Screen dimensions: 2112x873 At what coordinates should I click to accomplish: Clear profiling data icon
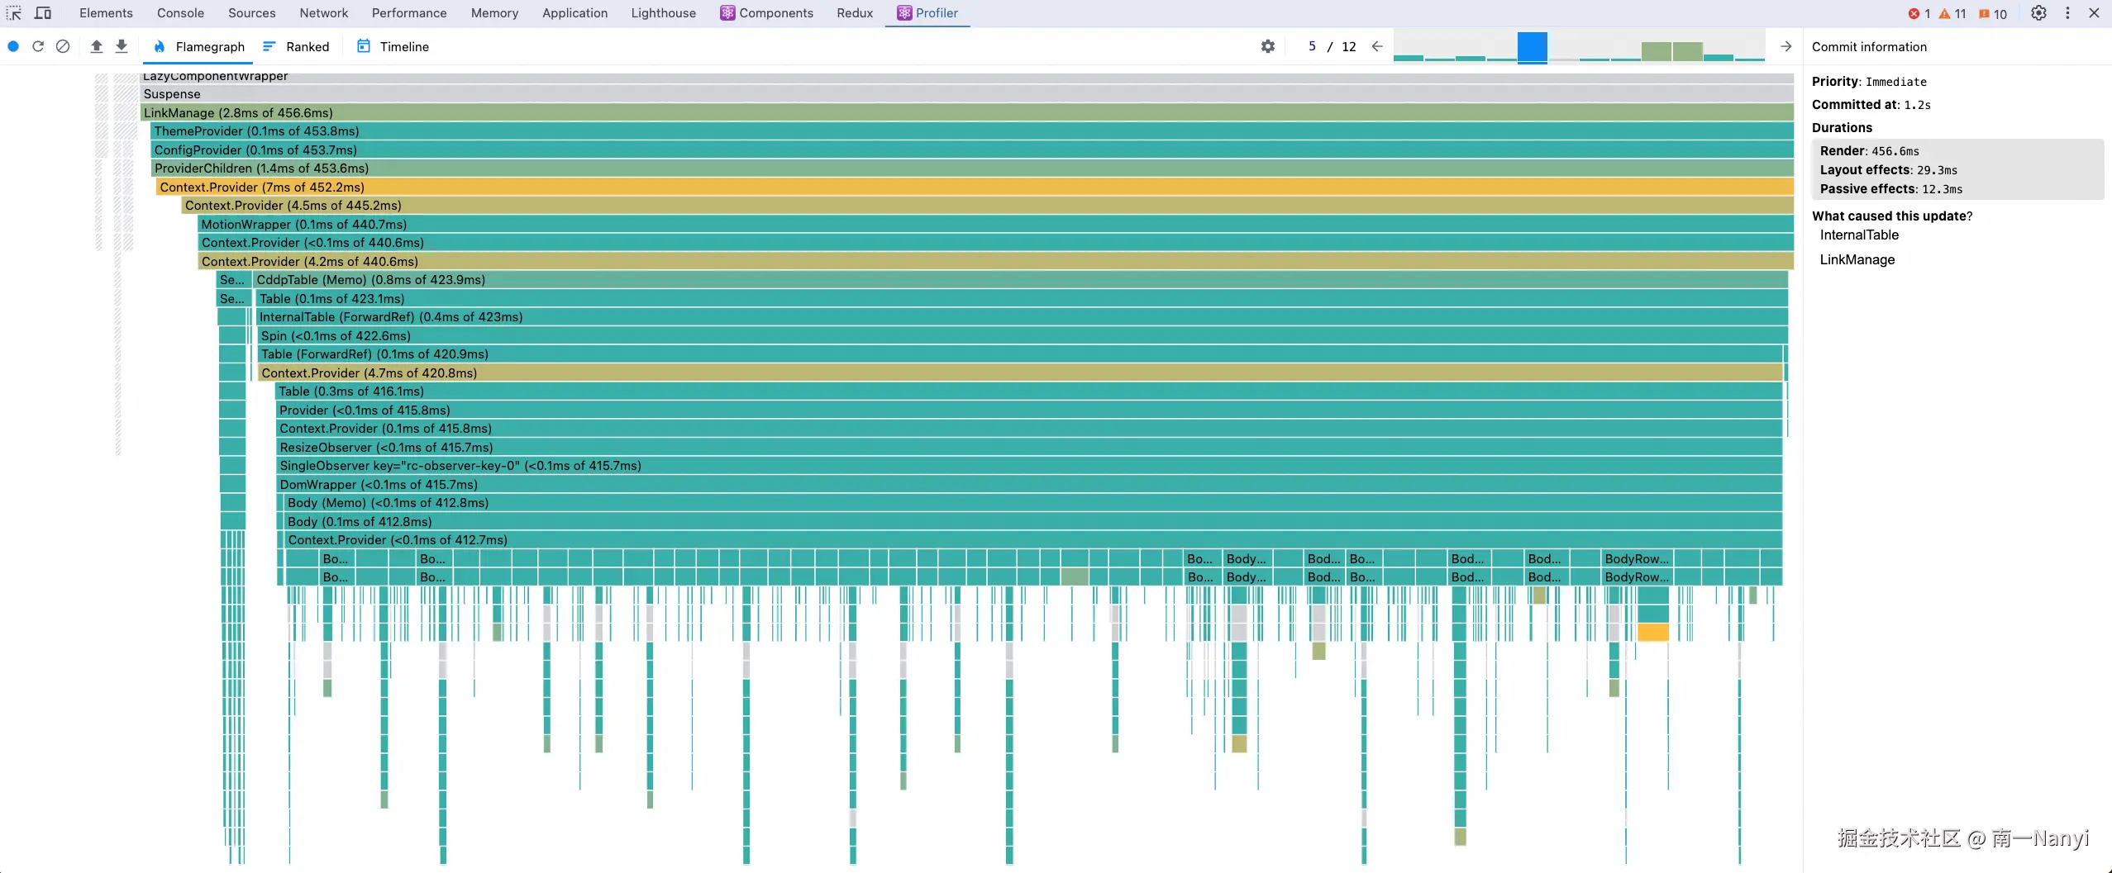pyautogui.click(x=63, y=46)
